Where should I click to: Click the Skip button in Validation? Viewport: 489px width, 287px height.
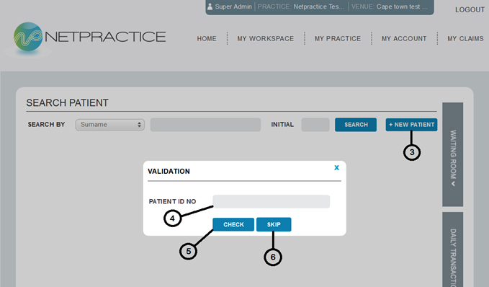tap(274, 224)
